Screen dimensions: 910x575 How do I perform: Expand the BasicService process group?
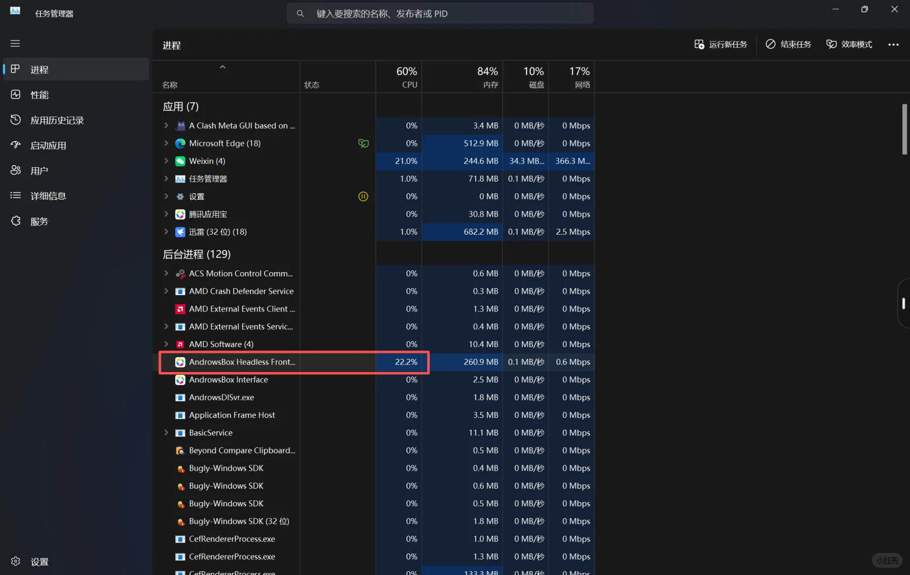click(x=166, y=433)
